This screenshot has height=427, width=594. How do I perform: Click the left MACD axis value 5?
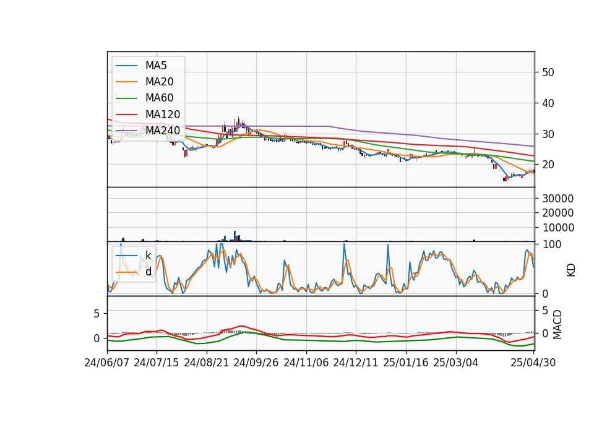coord(97,314)
